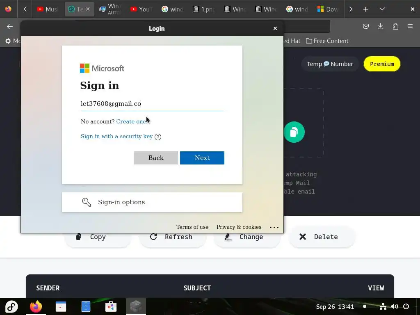Open Privacy & cookies link
The width and height of the screenshot is (420, 315).
coord(239,227)
